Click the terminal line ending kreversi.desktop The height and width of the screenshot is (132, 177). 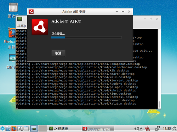(77, 97)
